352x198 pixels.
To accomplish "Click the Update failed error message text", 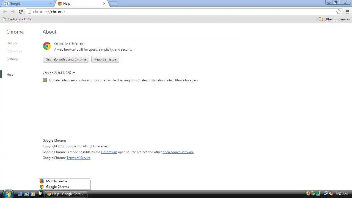I will tap(124, 80).
